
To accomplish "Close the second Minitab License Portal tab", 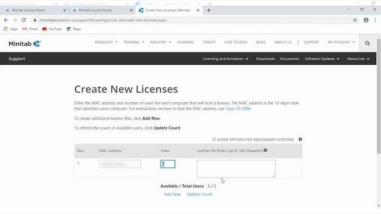I will [x=131, y=10].
